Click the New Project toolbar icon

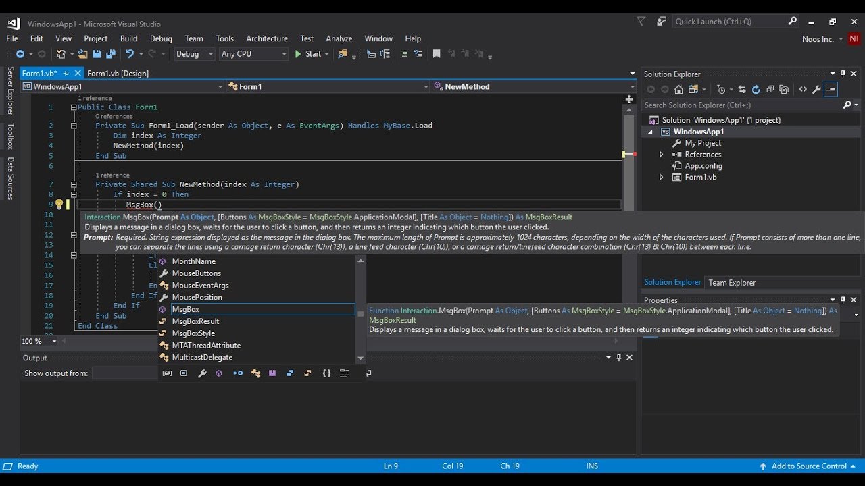61,54
